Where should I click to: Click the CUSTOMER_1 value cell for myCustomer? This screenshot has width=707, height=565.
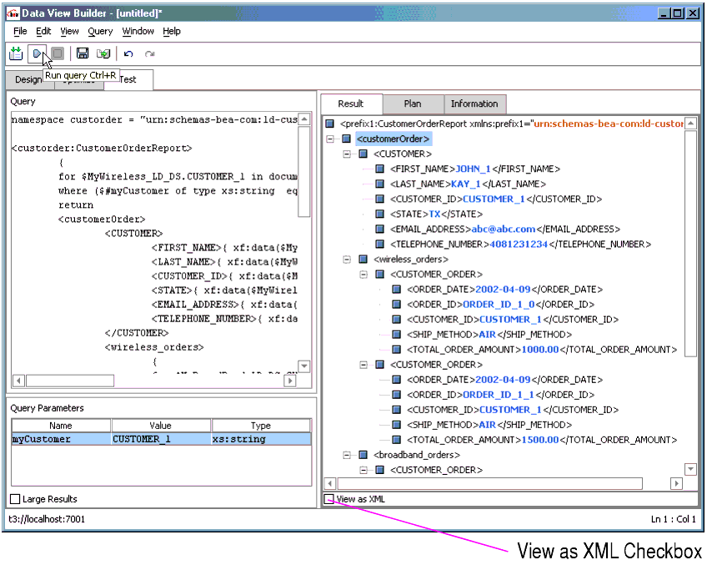tap(161, 439)
